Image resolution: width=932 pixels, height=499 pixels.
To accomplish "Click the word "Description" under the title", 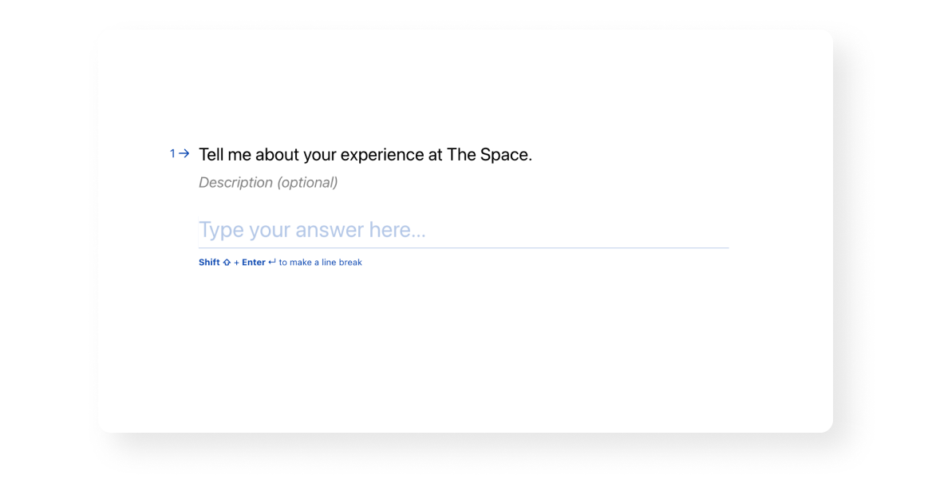I will point(235,183).
